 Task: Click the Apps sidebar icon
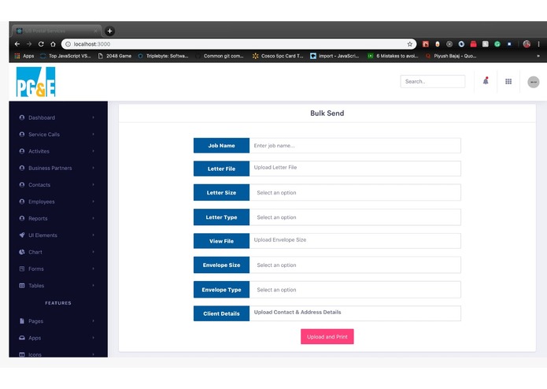click(x=21, y=338)
